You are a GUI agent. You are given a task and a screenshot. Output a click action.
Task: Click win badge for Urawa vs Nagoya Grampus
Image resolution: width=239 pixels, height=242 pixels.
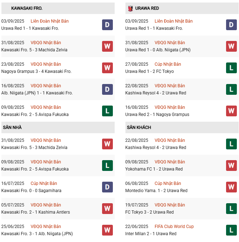click(231, 111)
